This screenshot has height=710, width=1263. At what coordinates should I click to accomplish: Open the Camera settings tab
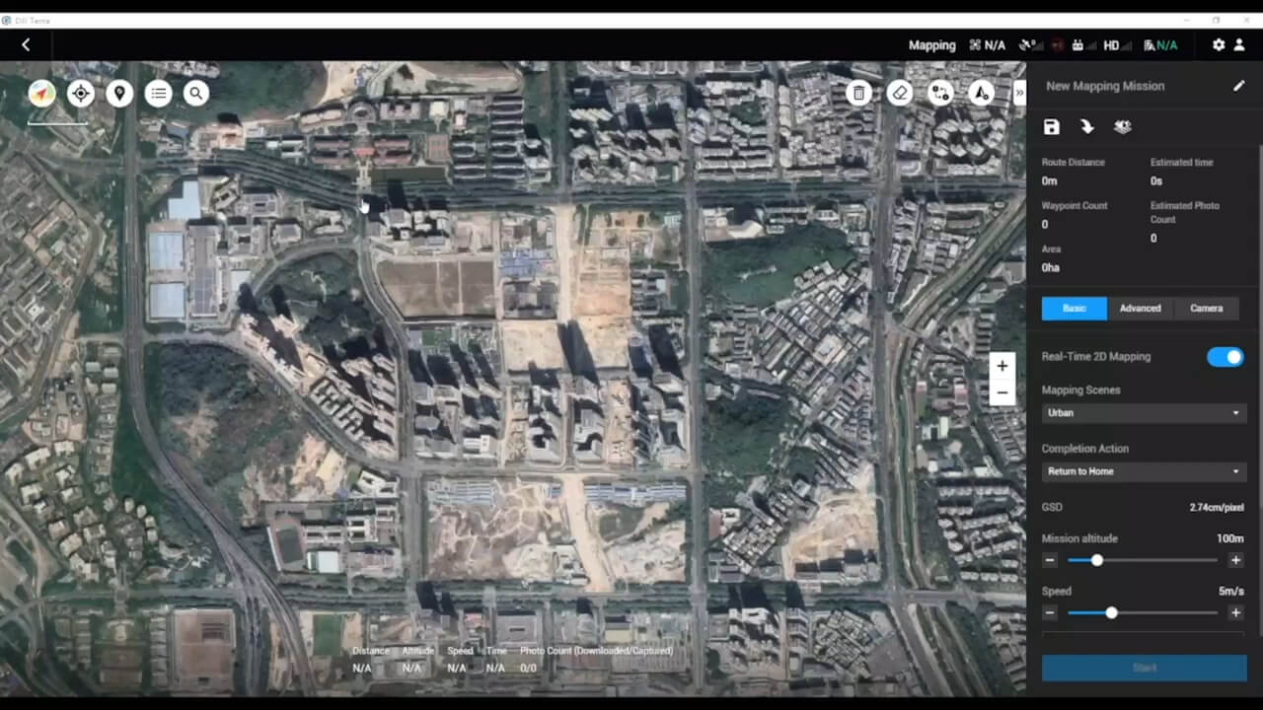point(1206,308)
